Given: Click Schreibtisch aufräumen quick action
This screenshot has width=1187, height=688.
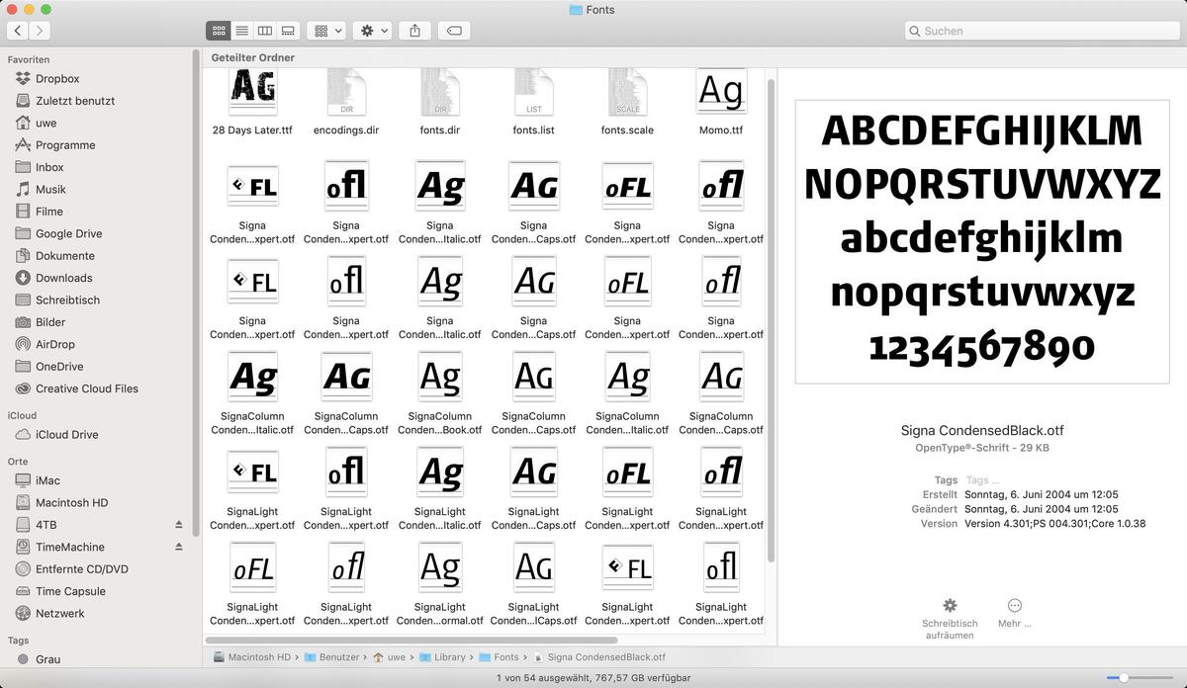Looking at the screenshot, I should click(x=950, y=619).
